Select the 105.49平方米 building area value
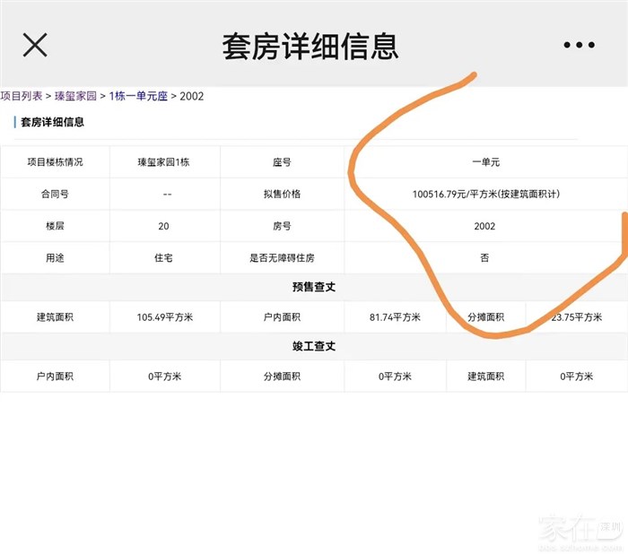 tap(164, 317)
